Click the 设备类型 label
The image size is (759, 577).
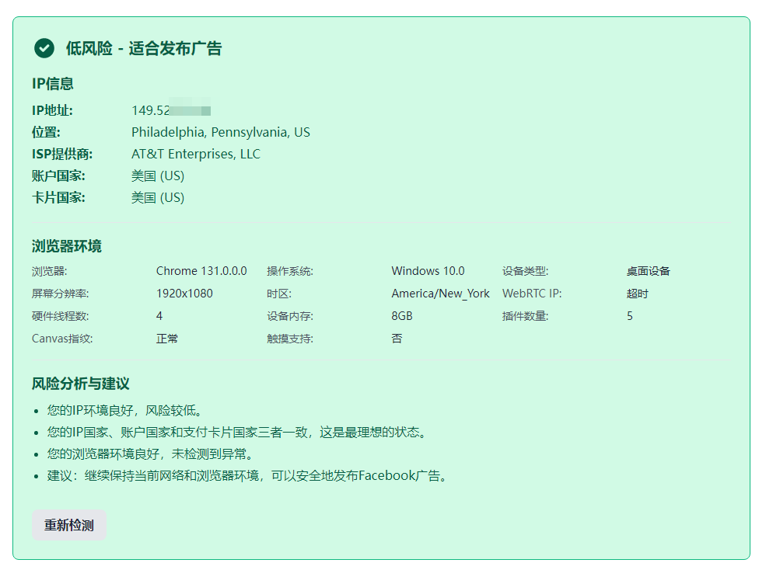click(525, 271)
